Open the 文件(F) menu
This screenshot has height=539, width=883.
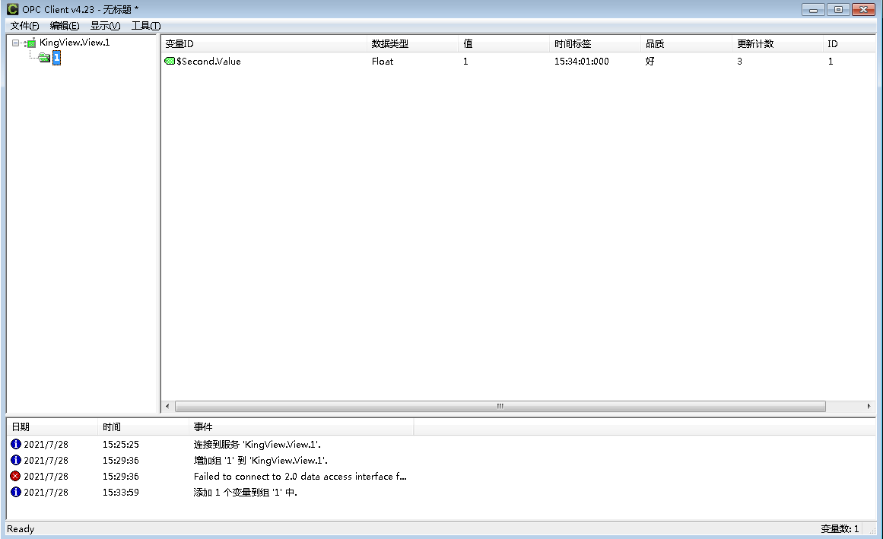[x=24, y=26]
